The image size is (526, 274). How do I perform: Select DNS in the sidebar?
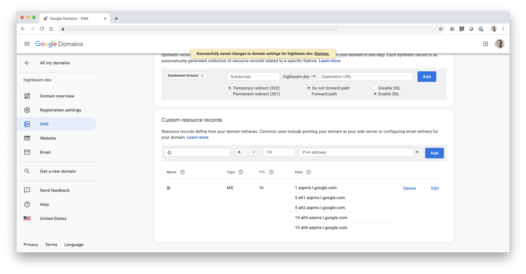point(56,124)
